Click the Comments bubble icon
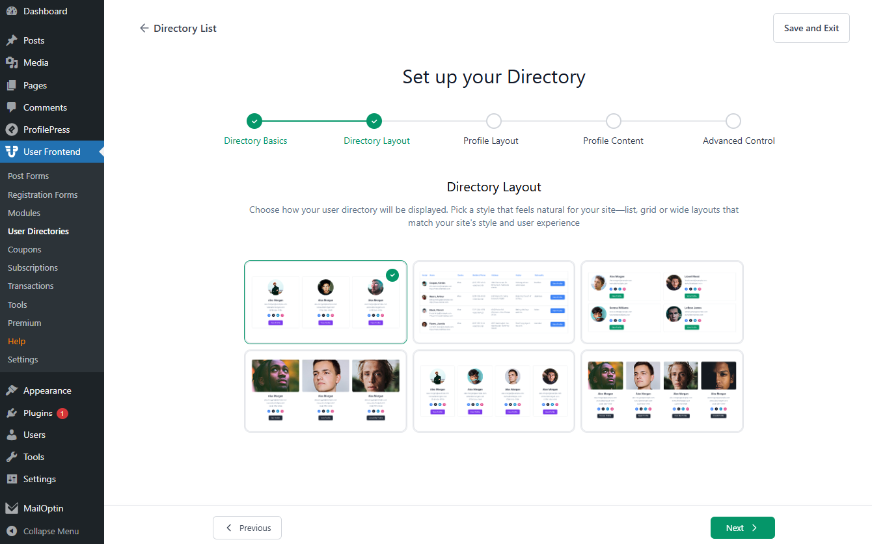The image size is (872, 544). coord(12,107)
